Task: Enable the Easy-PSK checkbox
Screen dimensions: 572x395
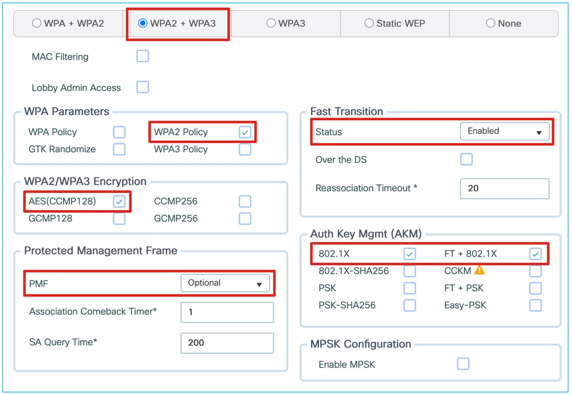Action: [x=535, y=305]
